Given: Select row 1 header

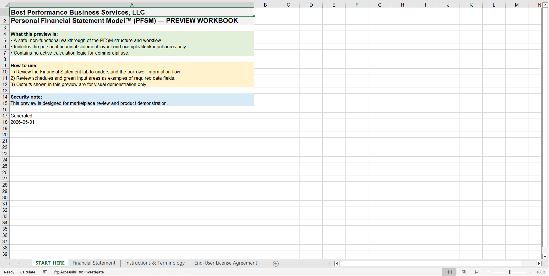Looking at the screenshot, I should (5, 12).
